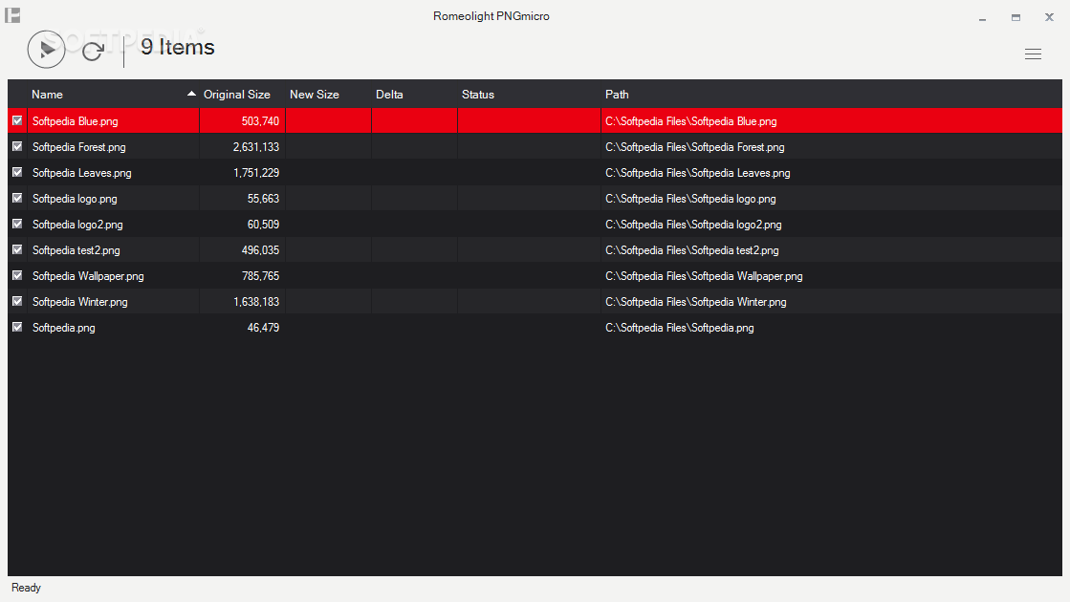The image size is (1070, 602).
Task: Sort by the Name column header
Action: pos(47,94)
